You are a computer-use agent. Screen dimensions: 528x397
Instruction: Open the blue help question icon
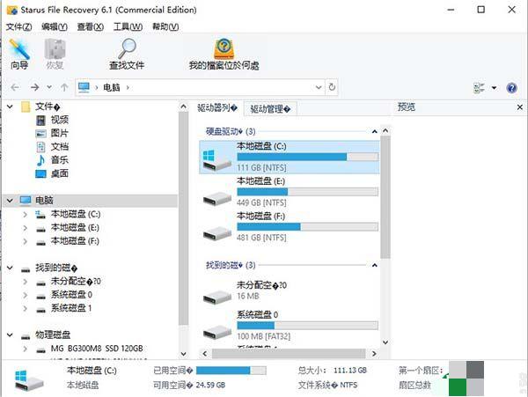tap(511, 88)
